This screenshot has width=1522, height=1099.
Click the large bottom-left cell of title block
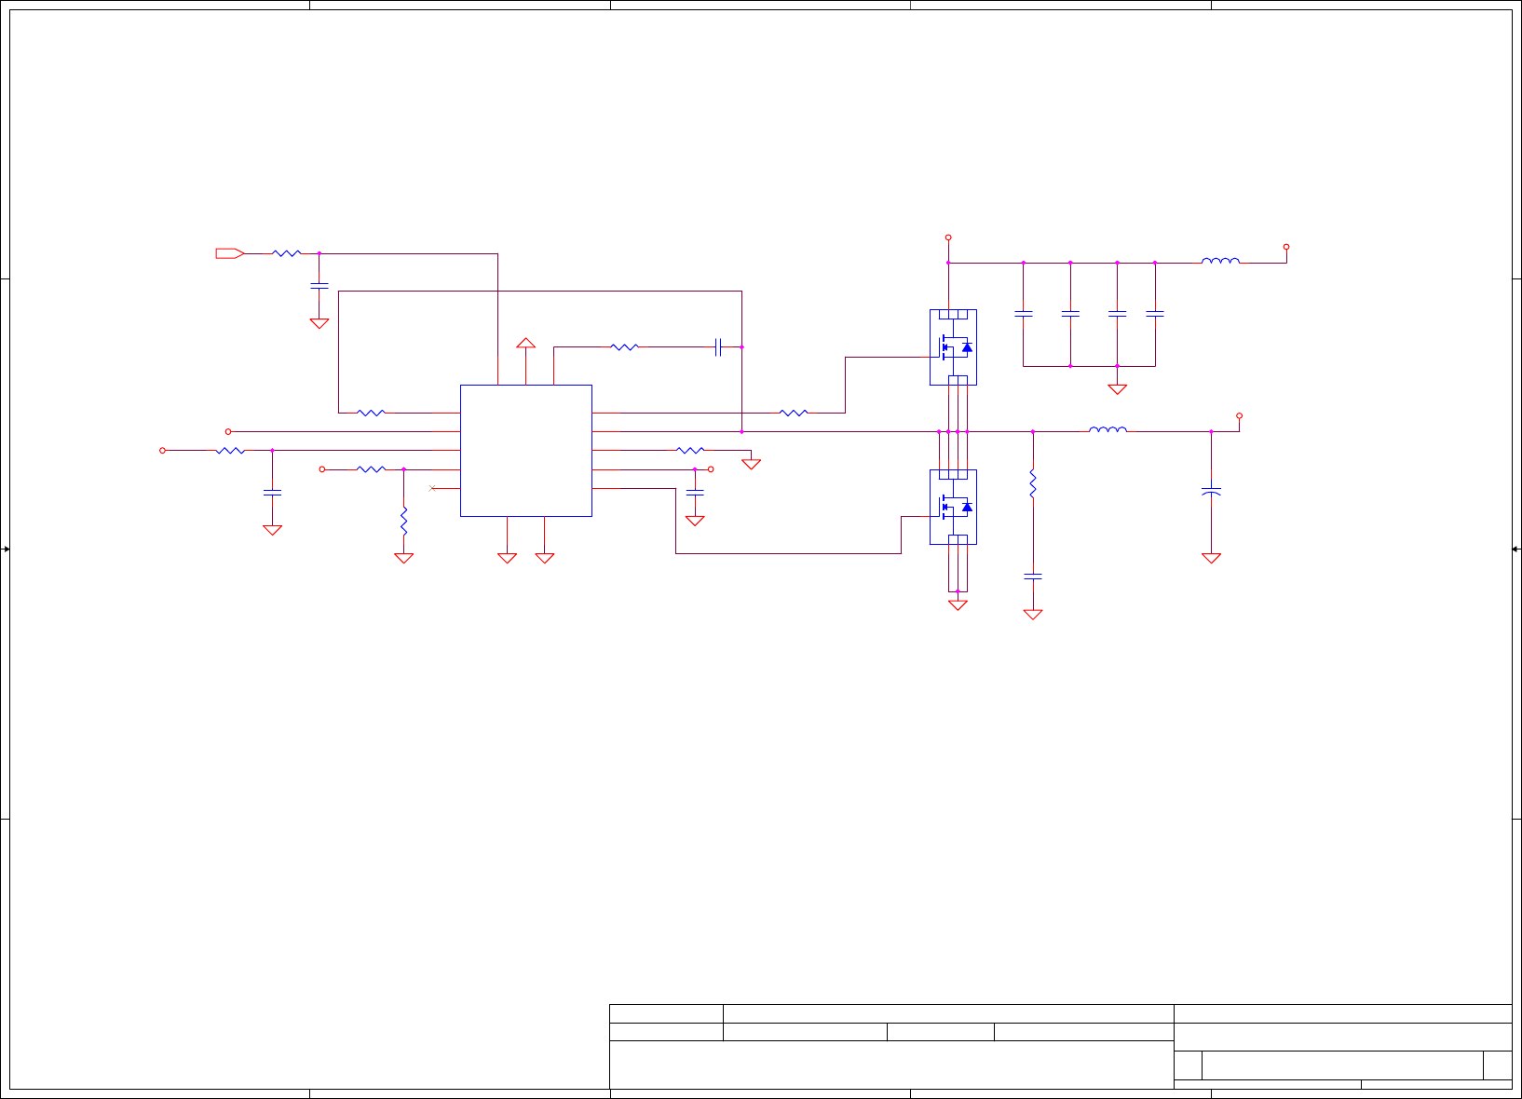coord(891,1065)
